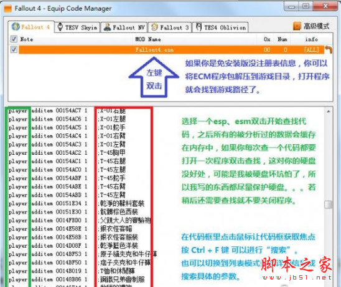Select the code line 00154AC3 X-01左臂

(x=67, y=144)
